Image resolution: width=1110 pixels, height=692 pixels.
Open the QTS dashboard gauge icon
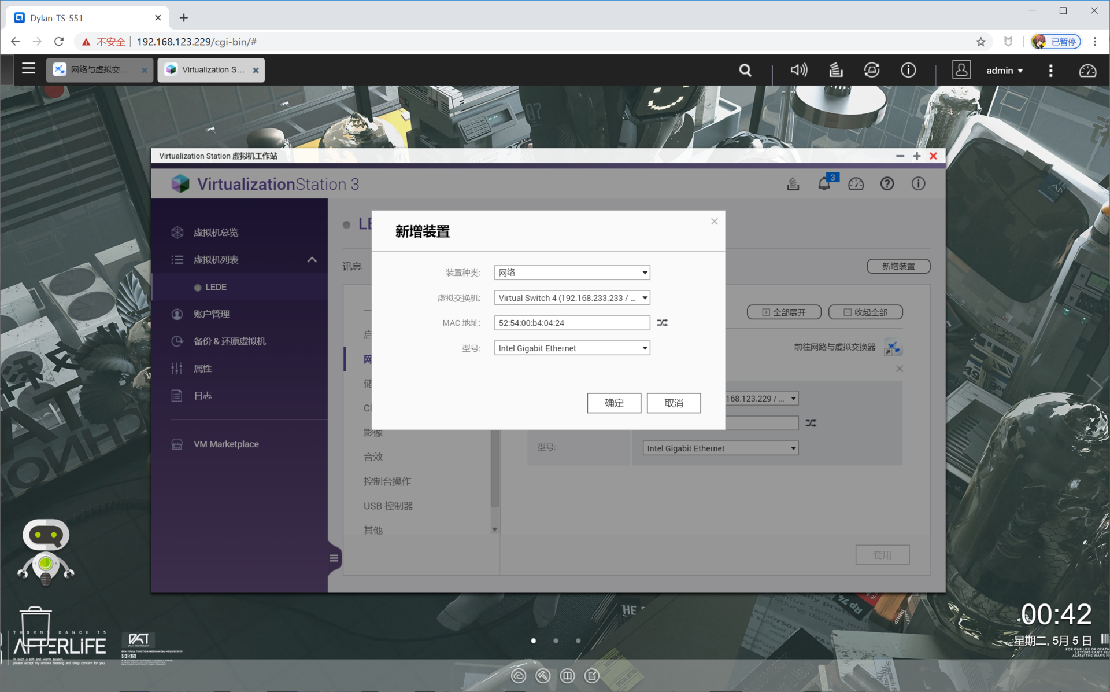point(1087,71)
